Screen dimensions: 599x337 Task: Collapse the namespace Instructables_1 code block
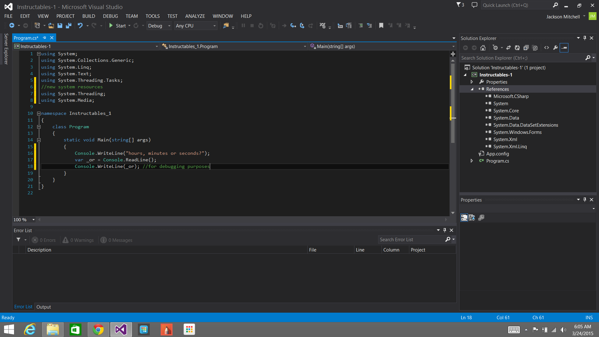39,114
